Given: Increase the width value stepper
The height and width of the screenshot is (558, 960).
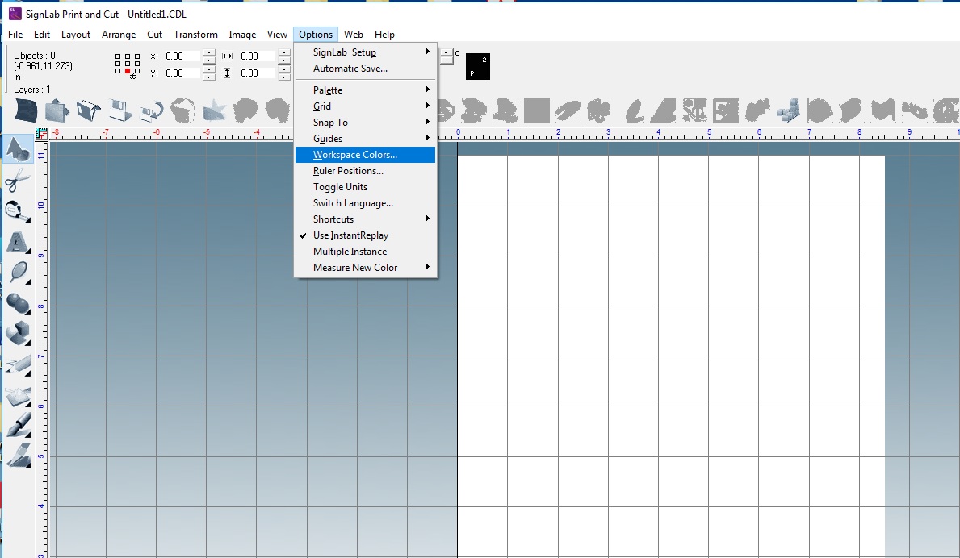Looking at the screenshot, I should (284, 52).
